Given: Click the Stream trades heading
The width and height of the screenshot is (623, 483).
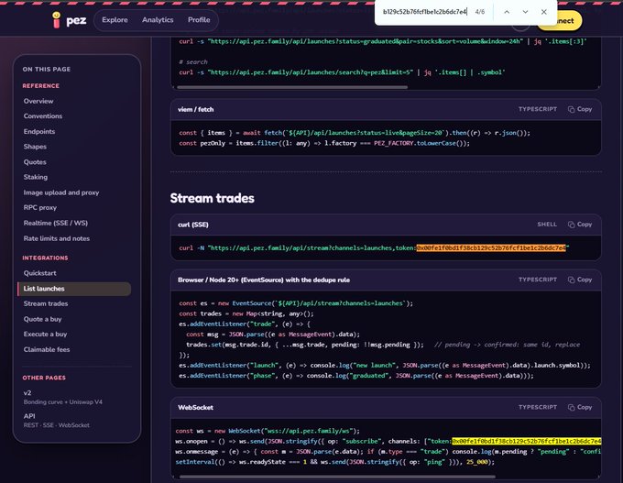Looking at the screenshot, I should tap(213, 198).
